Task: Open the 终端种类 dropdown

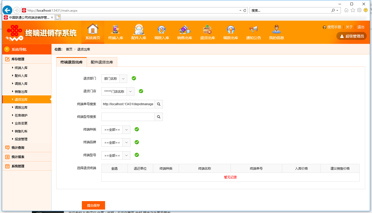Action: click(x=116, y=130)
